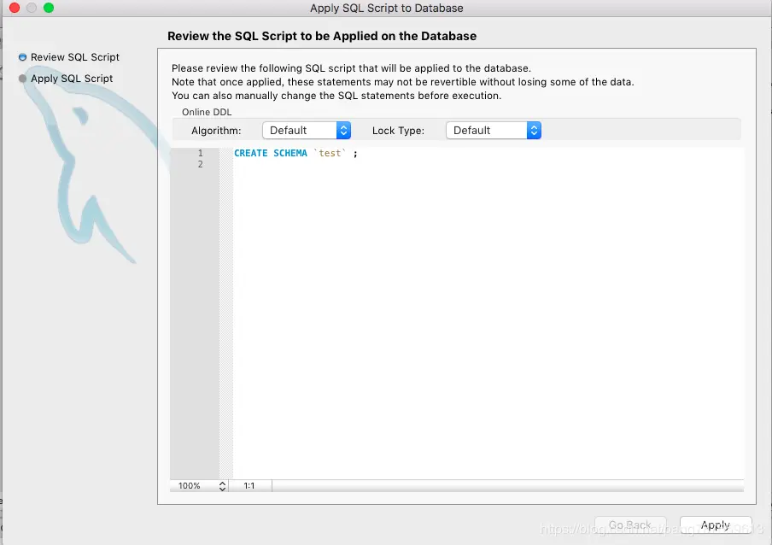Click the Online DDL label
The image size is (772, 545).
coord(207,112)
